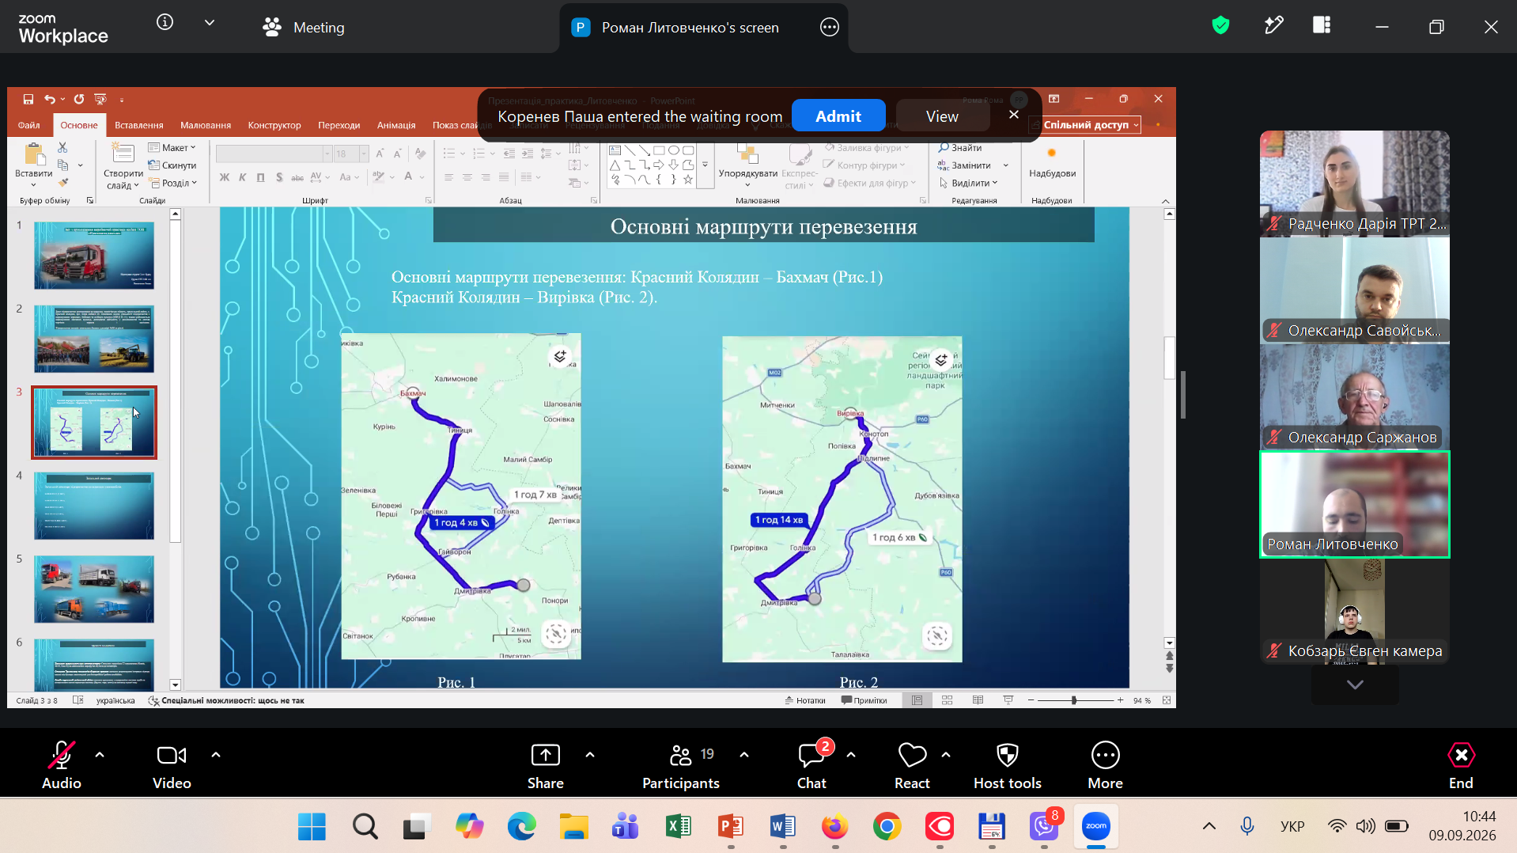Open the Zoom annotate pen icon

coord(1273,25)
